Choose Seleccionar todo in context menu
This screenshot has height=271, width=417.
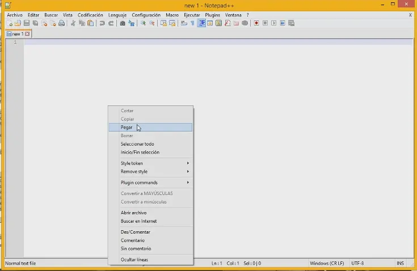tap(150, 144)
